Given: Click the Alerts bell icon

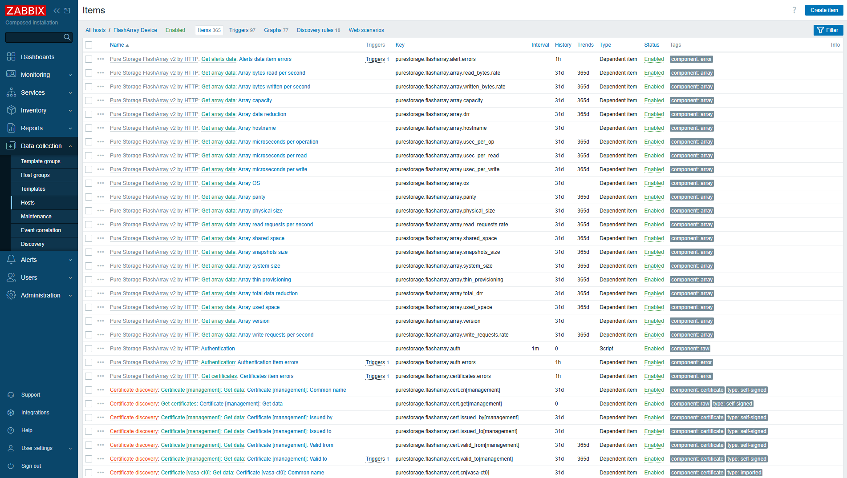Looking at the screenshot, I should click(11, 260).
